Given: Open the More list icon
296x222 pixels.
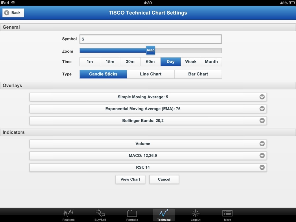Looking at the screenshot, I should 227,213.
